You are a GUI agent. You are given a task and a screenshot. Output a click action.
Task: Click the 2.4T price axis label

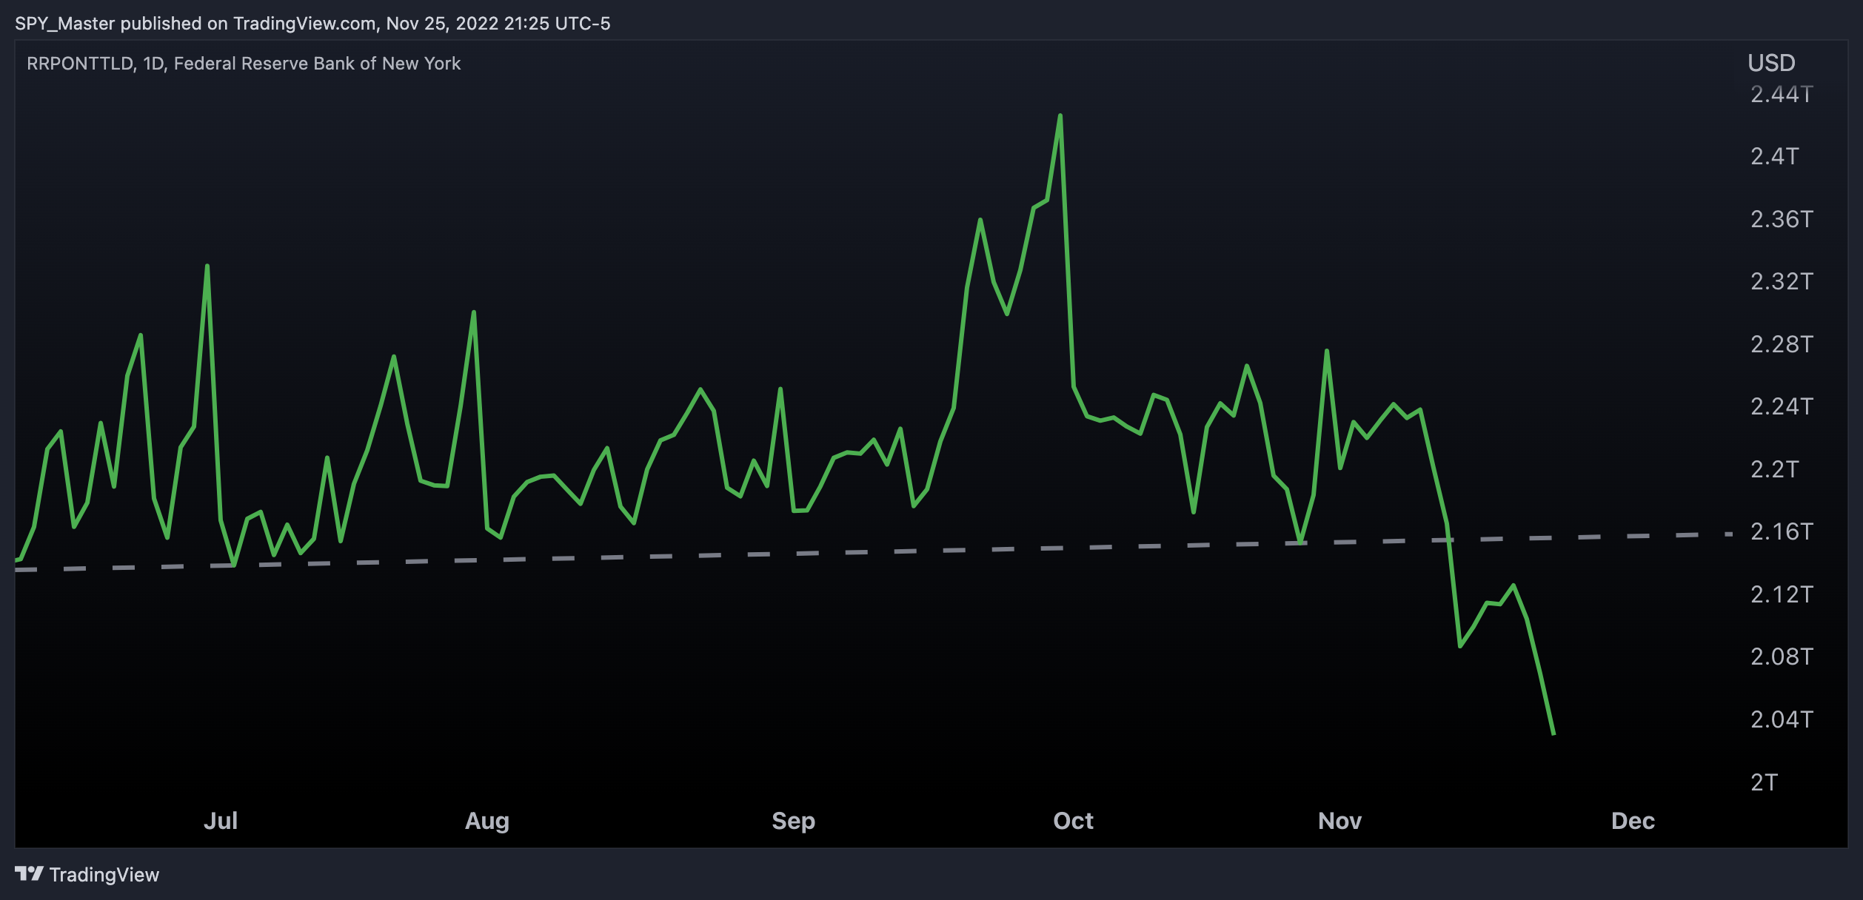coord(1774,156)
